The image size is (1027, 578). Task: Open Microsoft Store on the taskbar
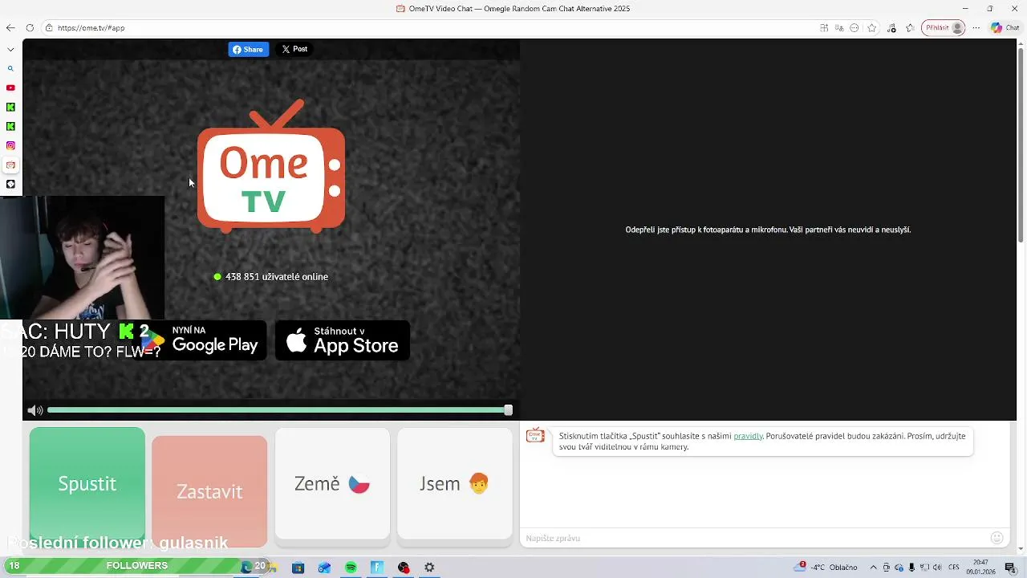point(298,568)
